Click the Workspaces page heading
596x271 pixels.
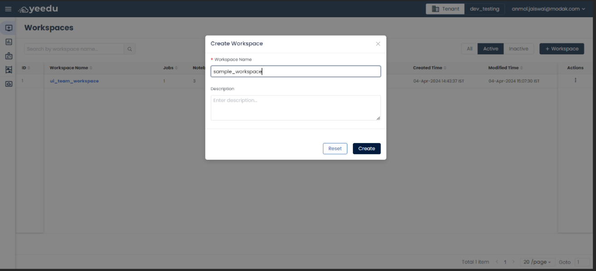[49, 28]
